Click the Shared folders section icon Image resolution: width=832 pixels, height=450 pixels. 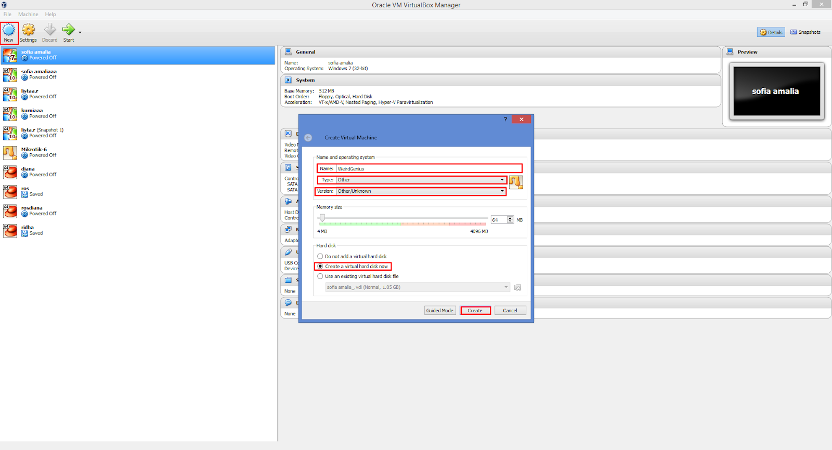coord(288,280)
